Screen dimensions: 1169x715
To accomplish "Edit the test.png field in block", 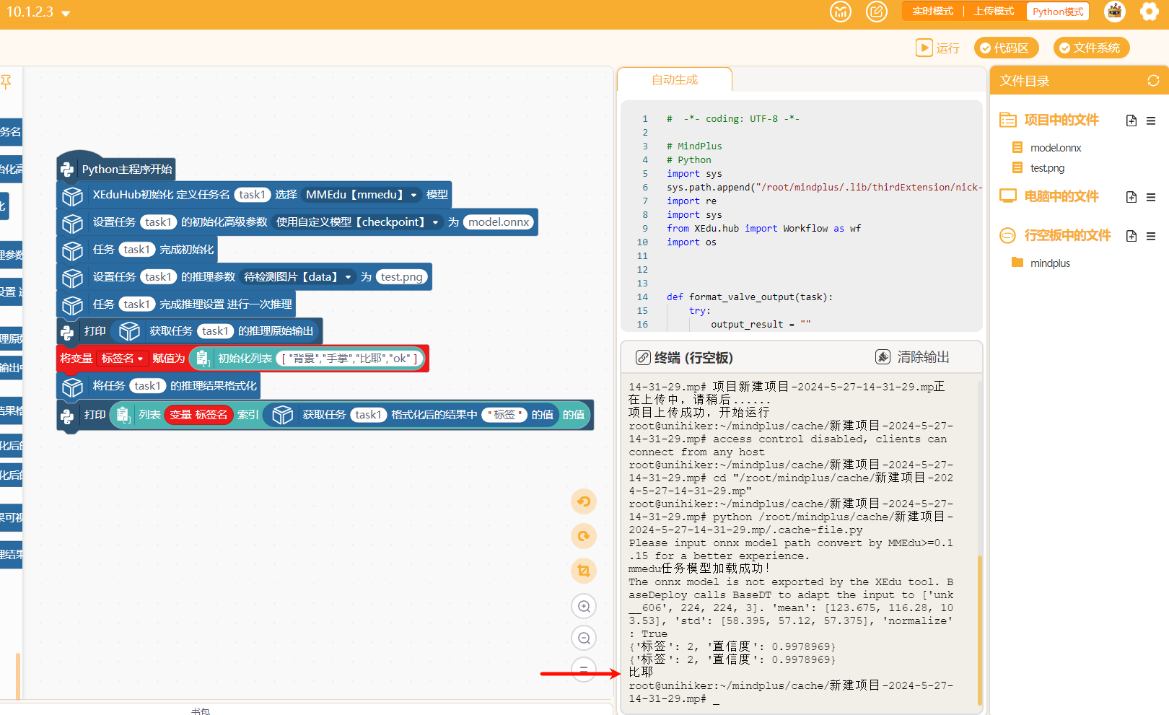I will click(402, 277).
